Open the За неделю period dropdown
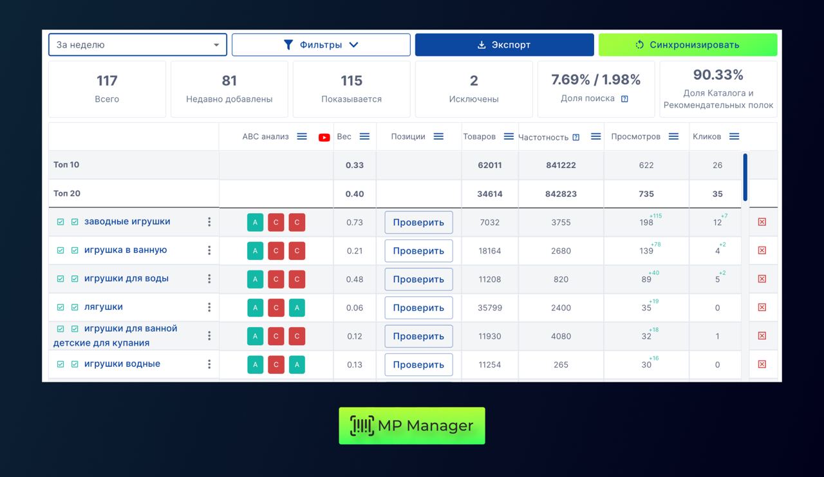The height and width of the screenshot is (477, 824). click(x=138, y=45)
